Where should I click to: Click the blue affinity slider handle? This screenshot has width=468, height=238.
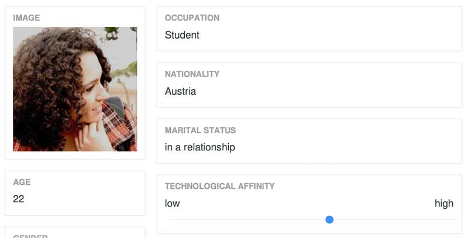point(329,220)
